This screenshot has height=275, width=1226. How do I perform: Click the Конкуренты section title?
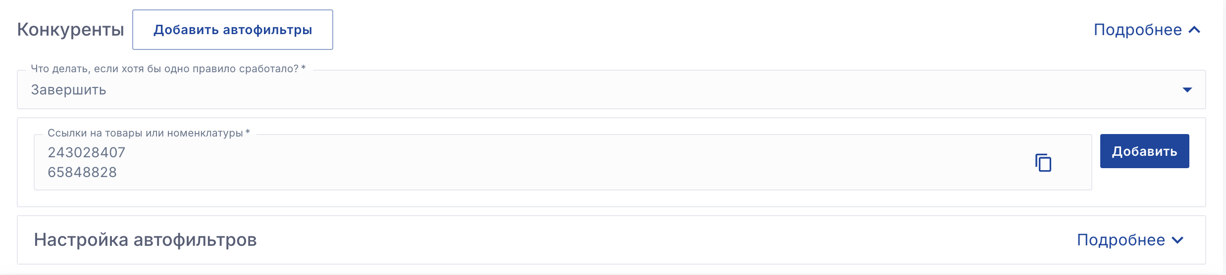tap(70, 30)
